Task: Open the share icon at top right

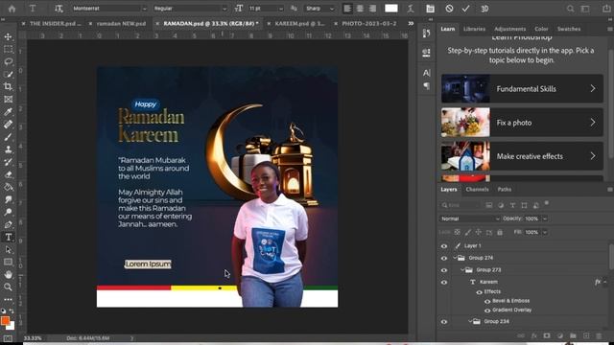Action: (x=606, y=9)
